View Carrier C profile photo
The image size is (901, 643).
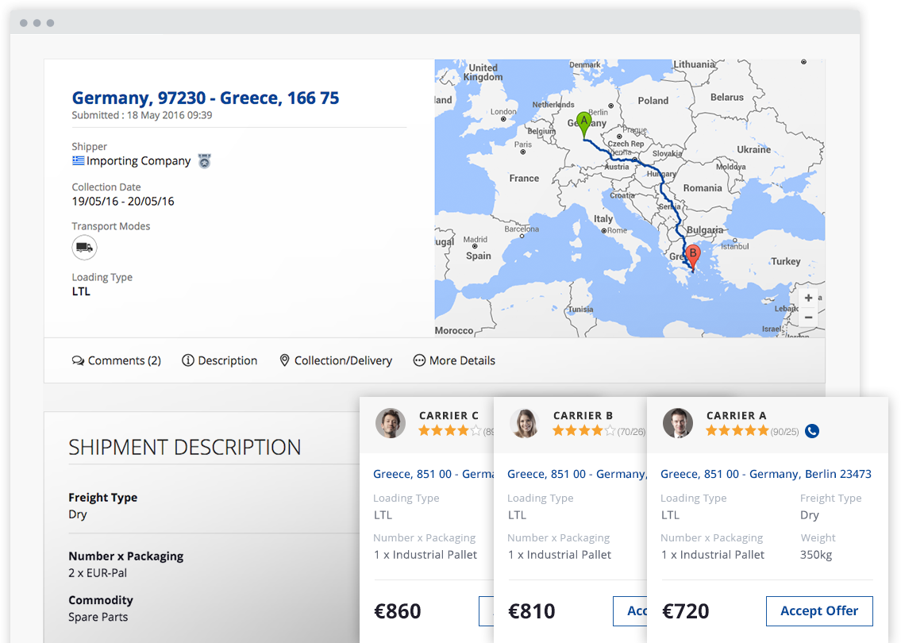point(391,423)
